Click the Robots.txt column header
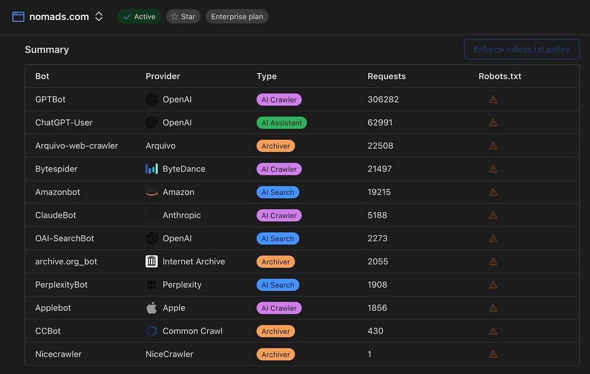The height and width of the screenshot is (374, 590). [500, 76]
